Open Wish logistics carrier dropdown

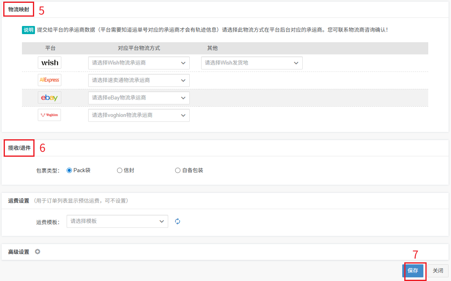[139, 63]
